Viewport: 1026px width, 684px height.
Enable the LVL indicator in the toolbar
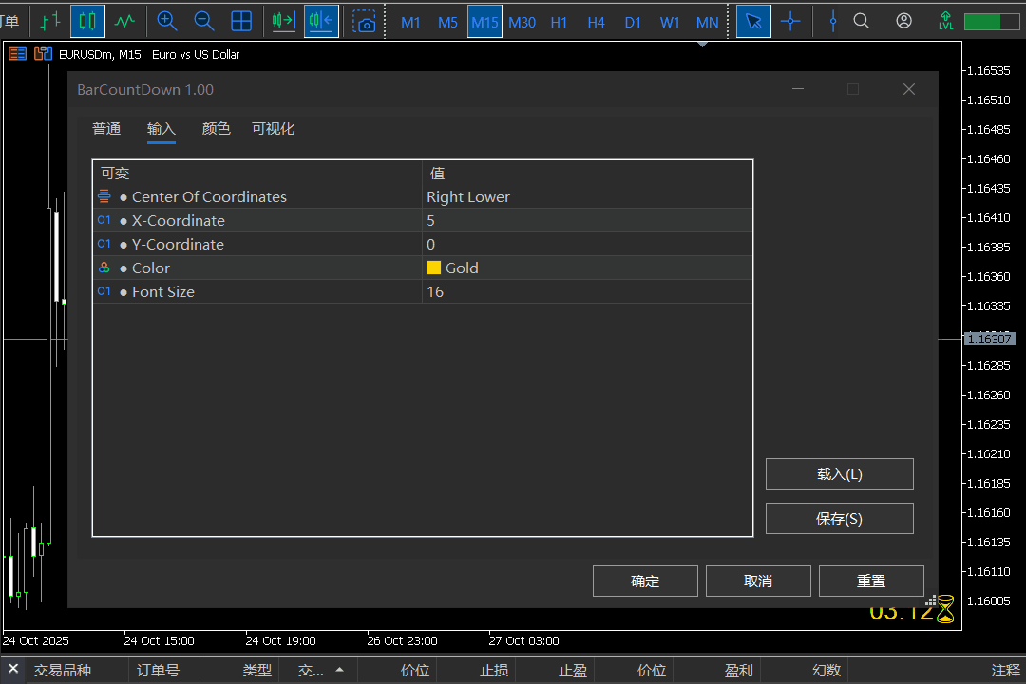click(946, 20)
